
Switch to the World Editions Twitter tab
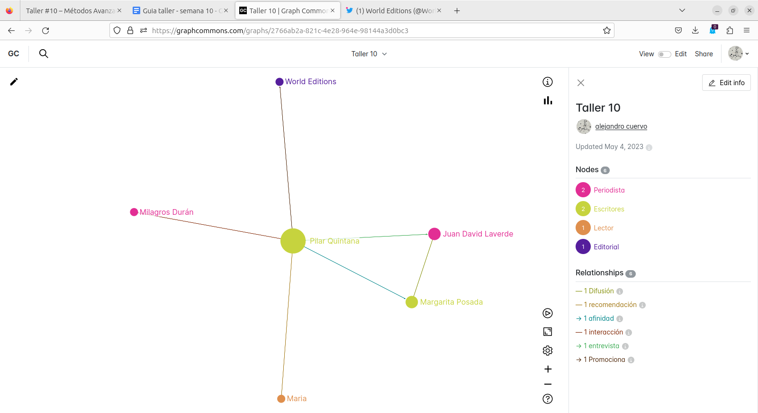point(394,10)
